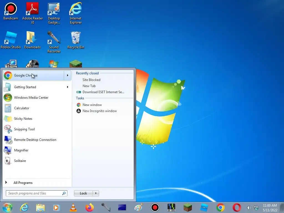Open Windows Explorer folder in taskbar

pos(40,207)
